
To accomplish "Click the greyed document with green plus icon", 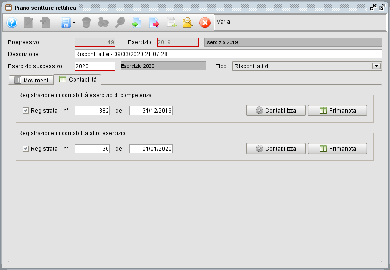I will click(x=172, y=23).
